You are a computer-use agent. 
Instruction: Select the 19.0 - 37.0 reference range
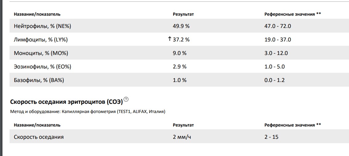[278, 40]
